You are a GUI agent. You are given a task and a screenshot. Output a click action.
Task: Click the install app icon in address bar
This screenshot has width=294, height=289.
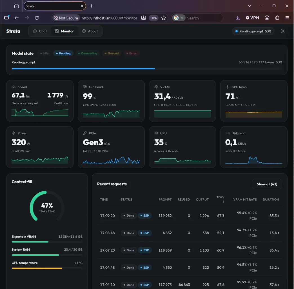pos(143,18)
